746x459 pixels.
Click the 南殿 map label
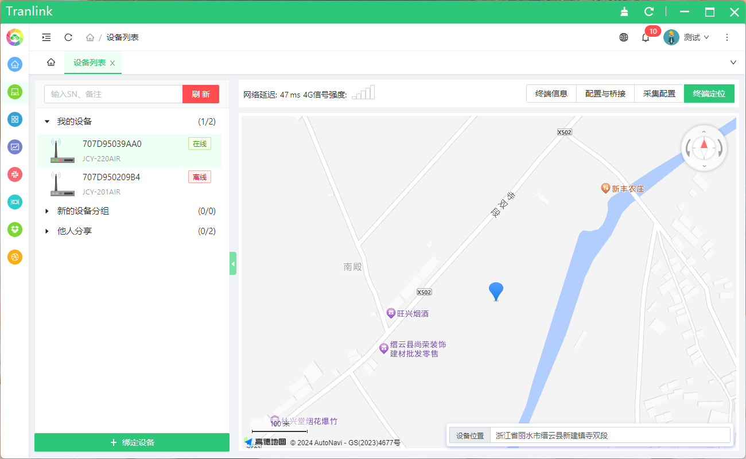pyautogui.click(x=352, y=267)
